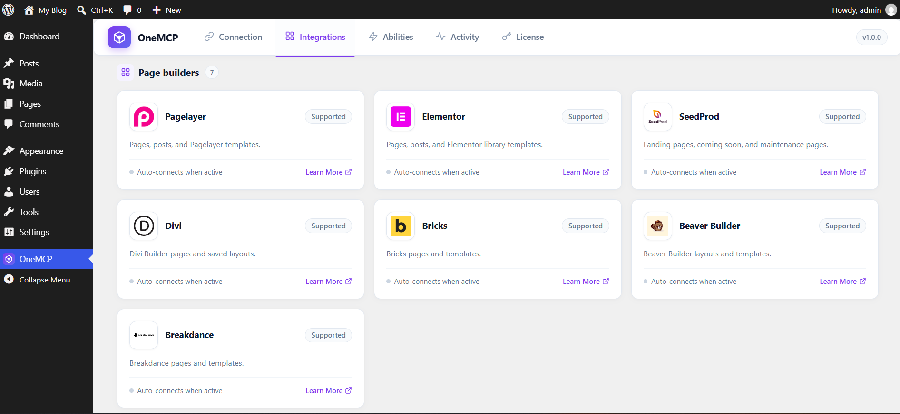Image resolution: width=900 pixels, height=414 pixels.
Task: Select OneMCP in the sidebar
Action: click(x=47, y=259)
